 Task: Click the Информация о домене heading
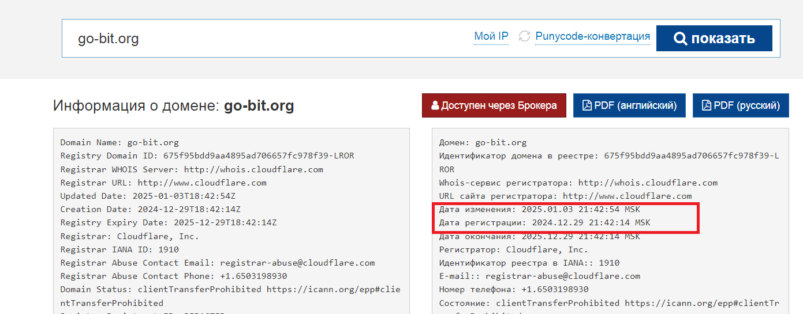click(x=174, y=106)
